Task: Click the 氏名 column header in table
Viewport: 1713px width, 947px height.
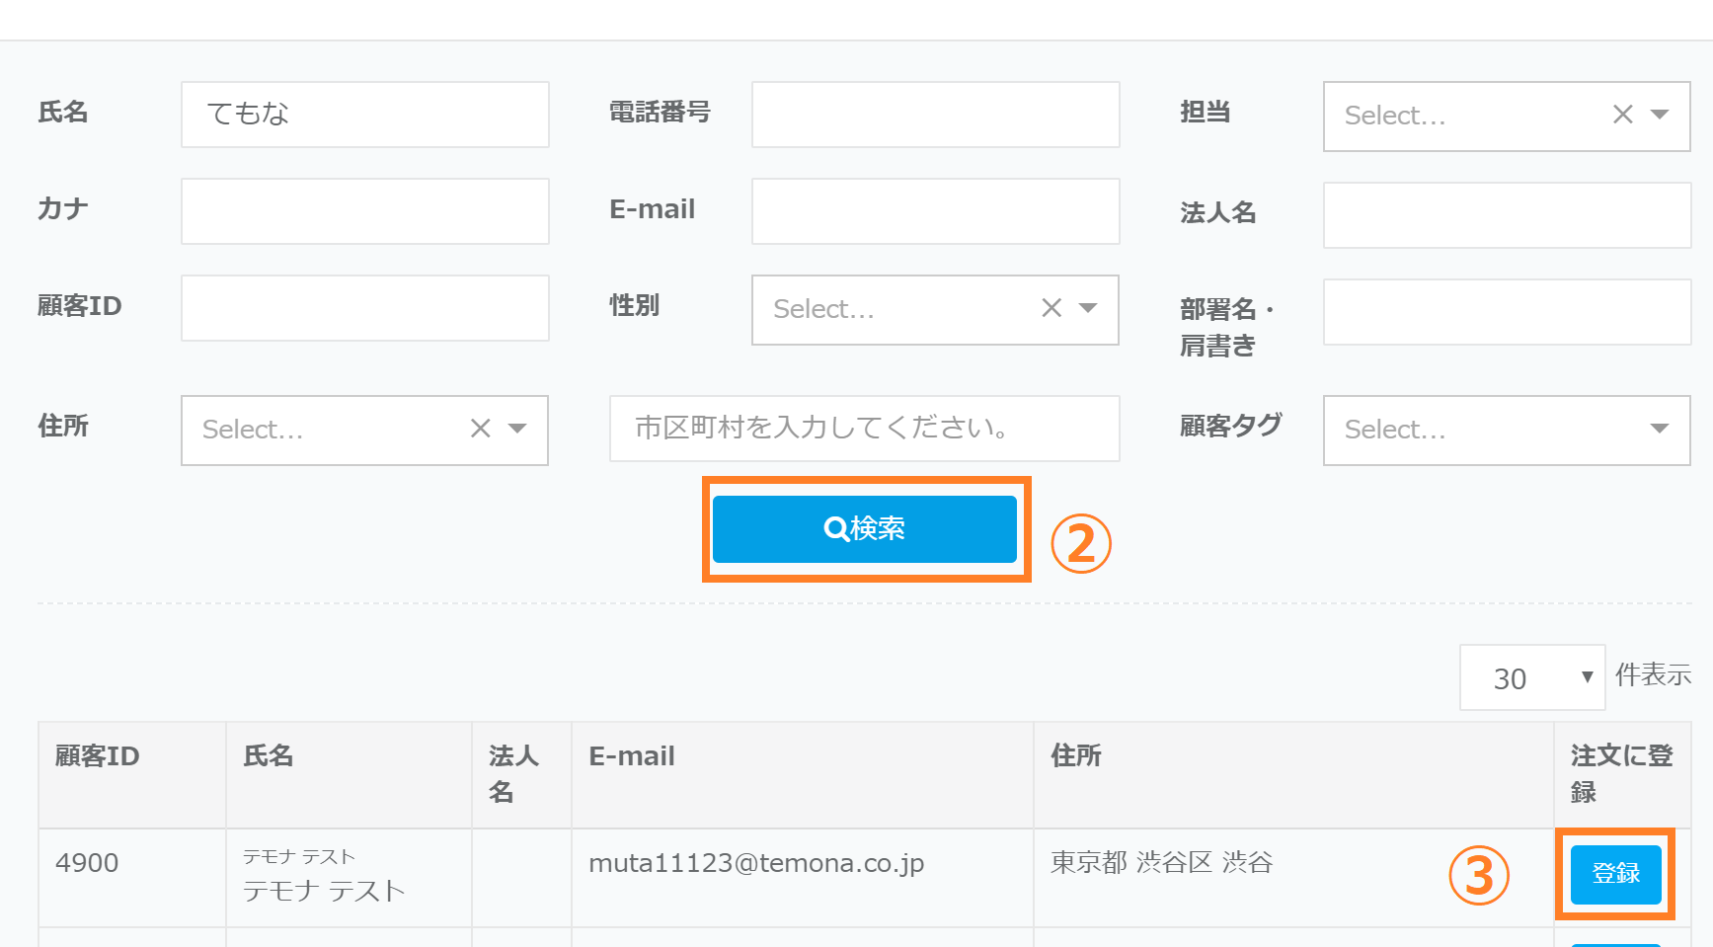Action: pos(269,756)
